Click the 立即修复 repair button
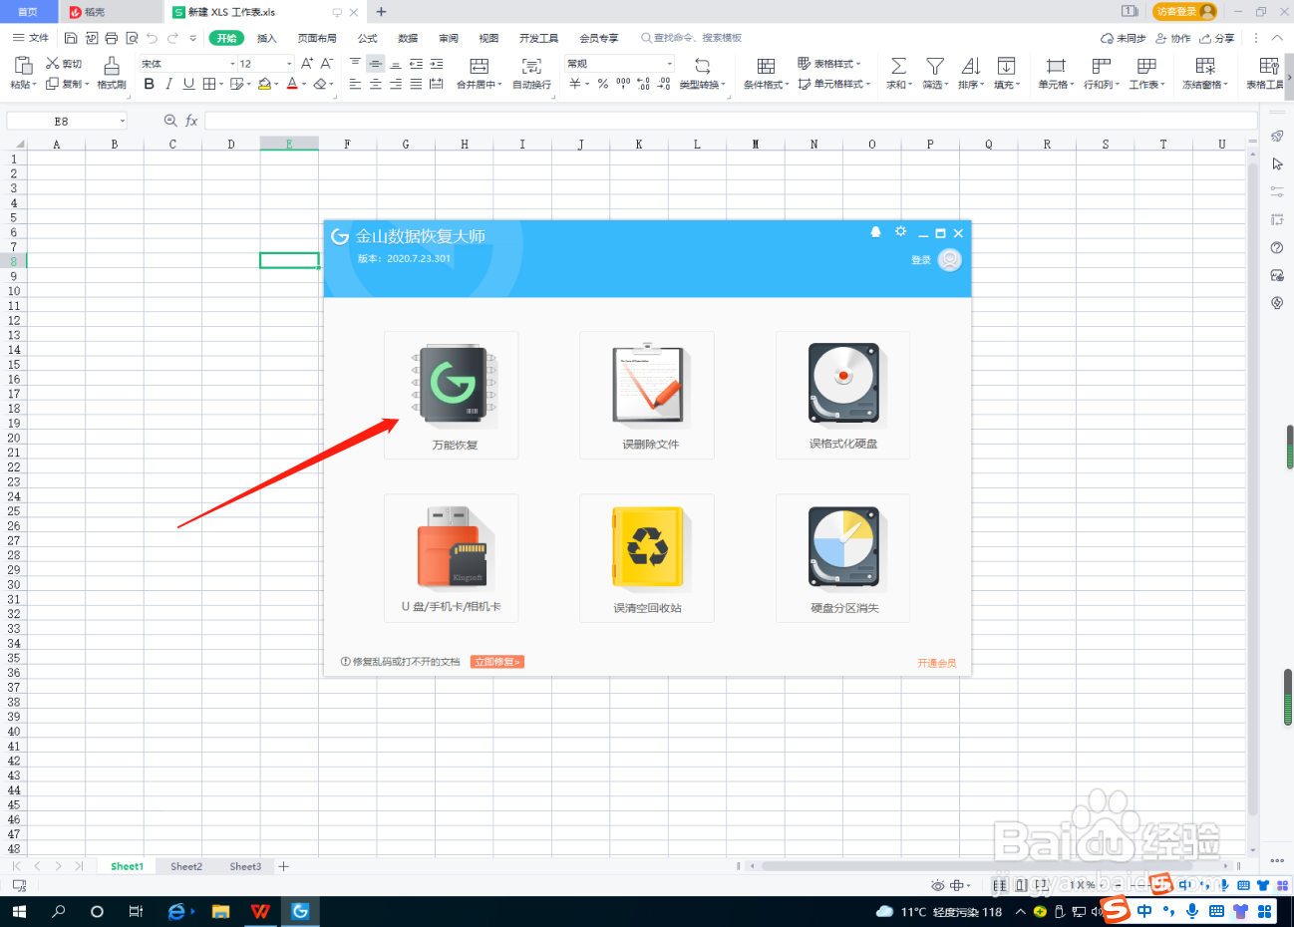This screenshot has height=927, width=1294. 497,662
